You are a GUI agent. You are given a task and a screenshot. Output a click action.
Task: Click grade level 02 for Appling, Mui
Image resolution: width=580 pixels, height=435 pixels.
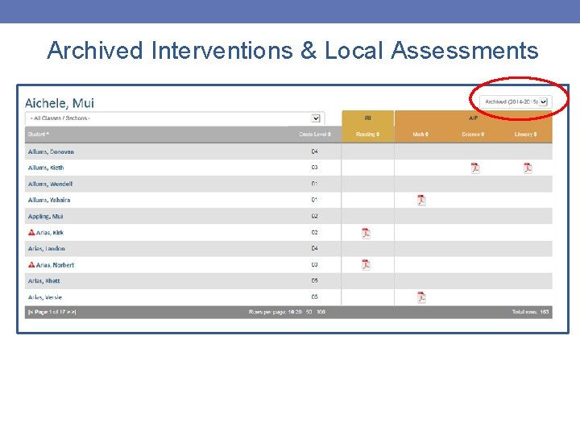coord(314,216)
